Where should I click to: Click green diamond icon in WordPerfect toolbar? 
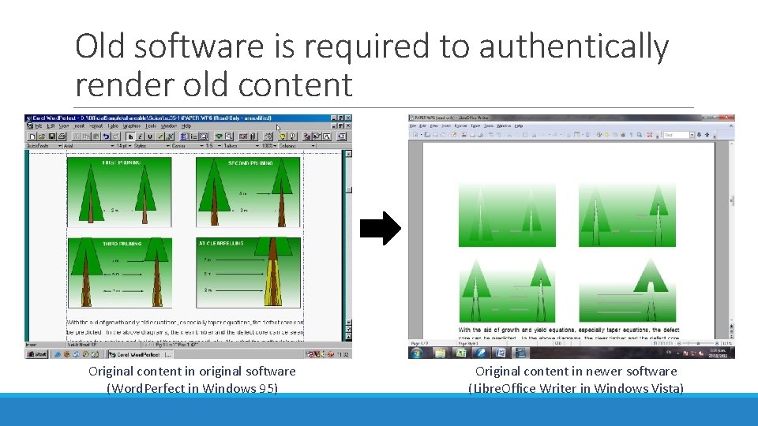(219, 136)
